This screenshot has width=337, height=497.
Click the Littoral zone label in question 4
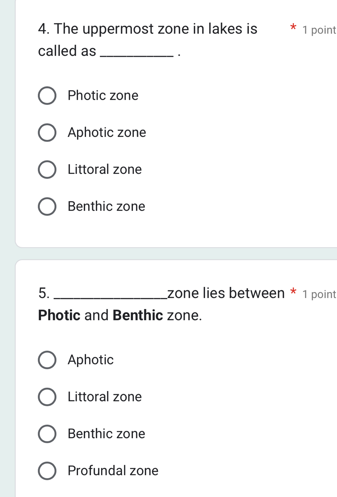tap(104, 169)
